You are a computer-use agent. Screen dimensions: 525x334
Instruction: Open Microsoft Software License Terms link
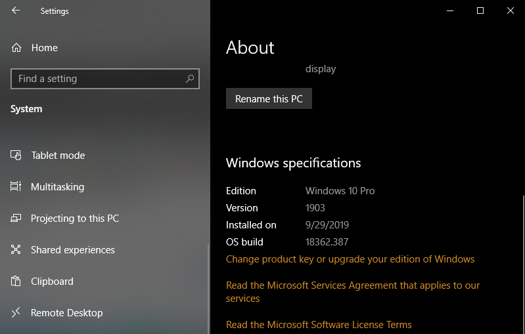click(x=319, y=325)
